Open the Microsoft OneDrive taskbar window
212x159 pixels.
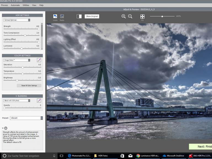click(173, 156)
